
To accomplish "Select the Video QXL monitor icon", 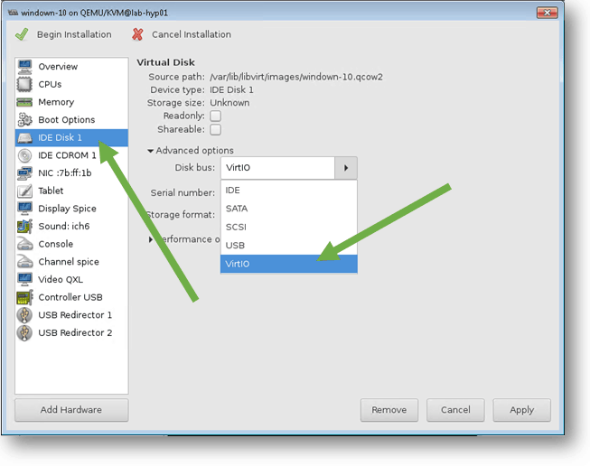I will click(x=24, y=279).
